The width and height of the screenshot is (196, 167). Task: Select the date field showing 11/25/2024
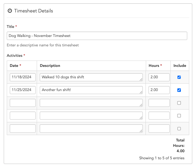pyautogui.click(x=23, y=90)
